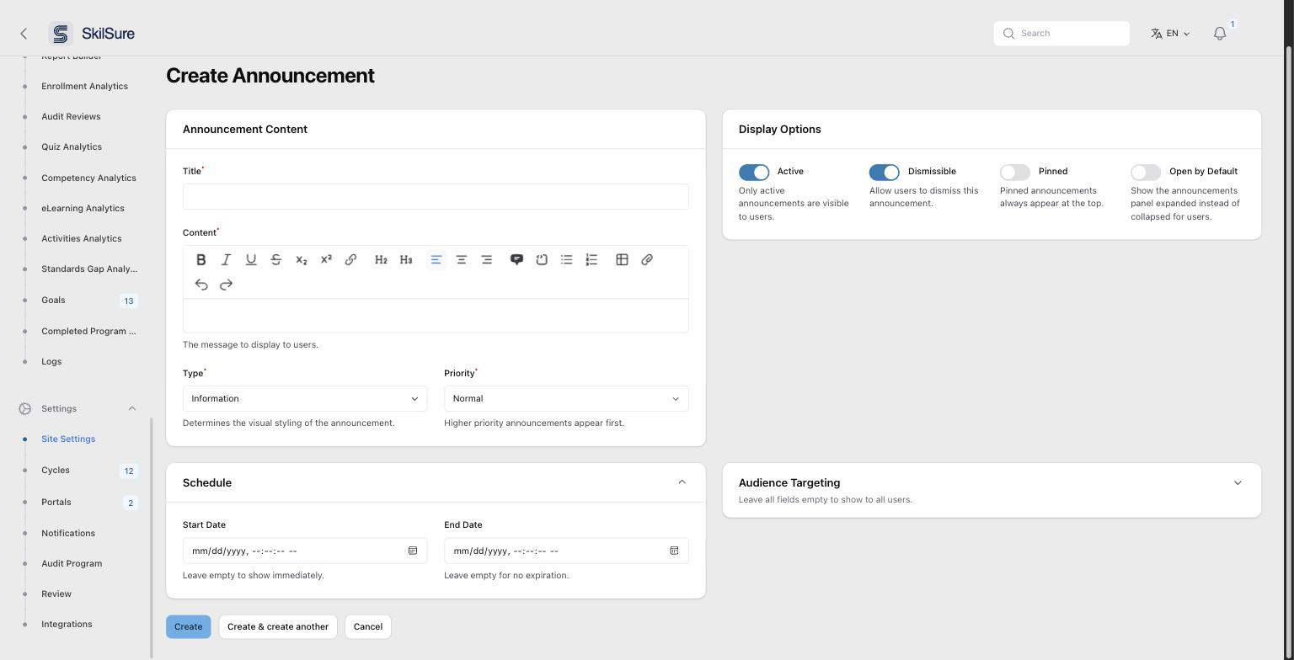This screenshot has height=660, width=1294.
Task: Open Notifications settings
Action: coord(68,533)
